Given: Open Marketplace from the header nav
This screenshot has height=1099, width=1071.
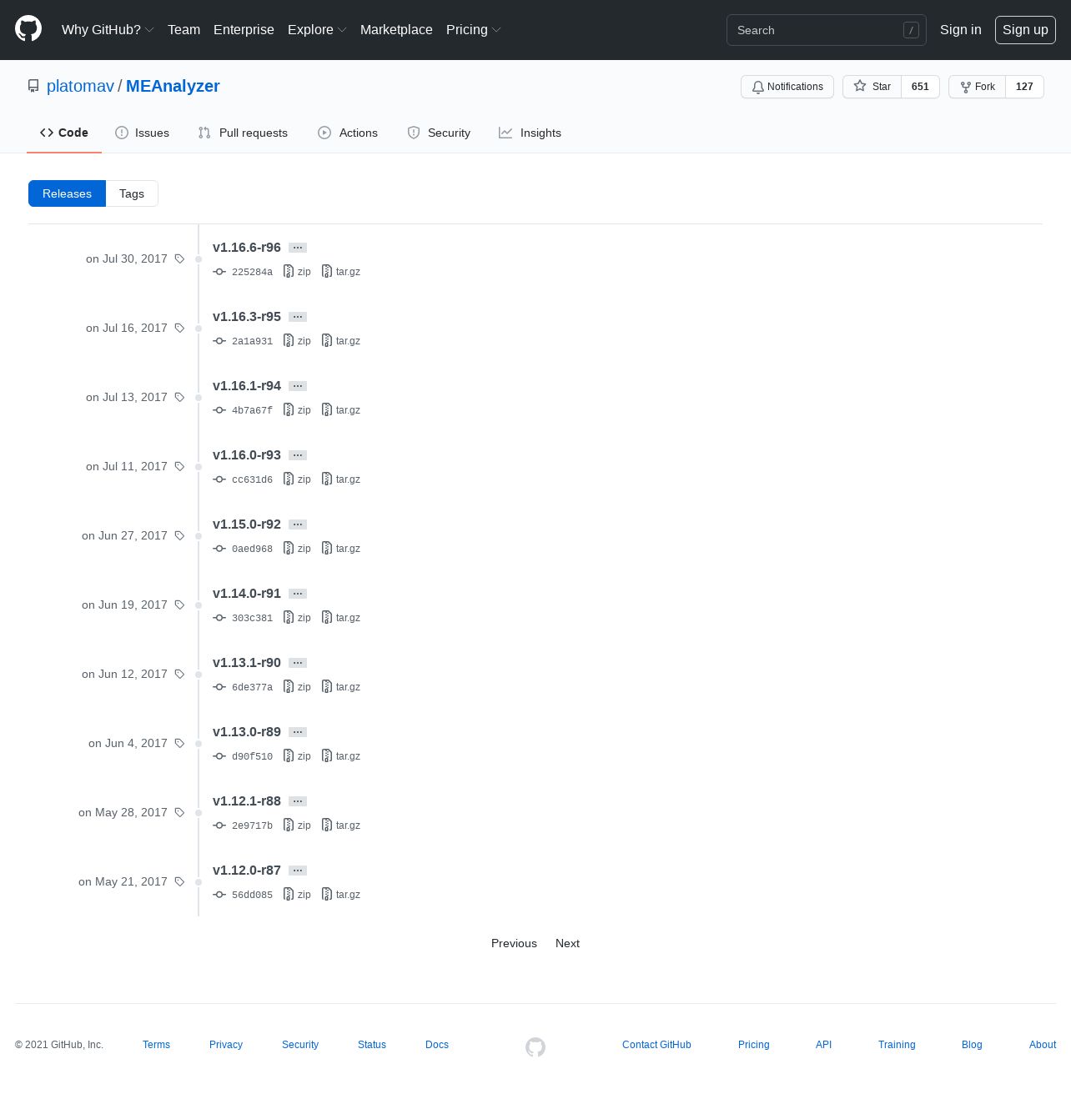Looking at the screenshot, I should [x=396, y=29].
